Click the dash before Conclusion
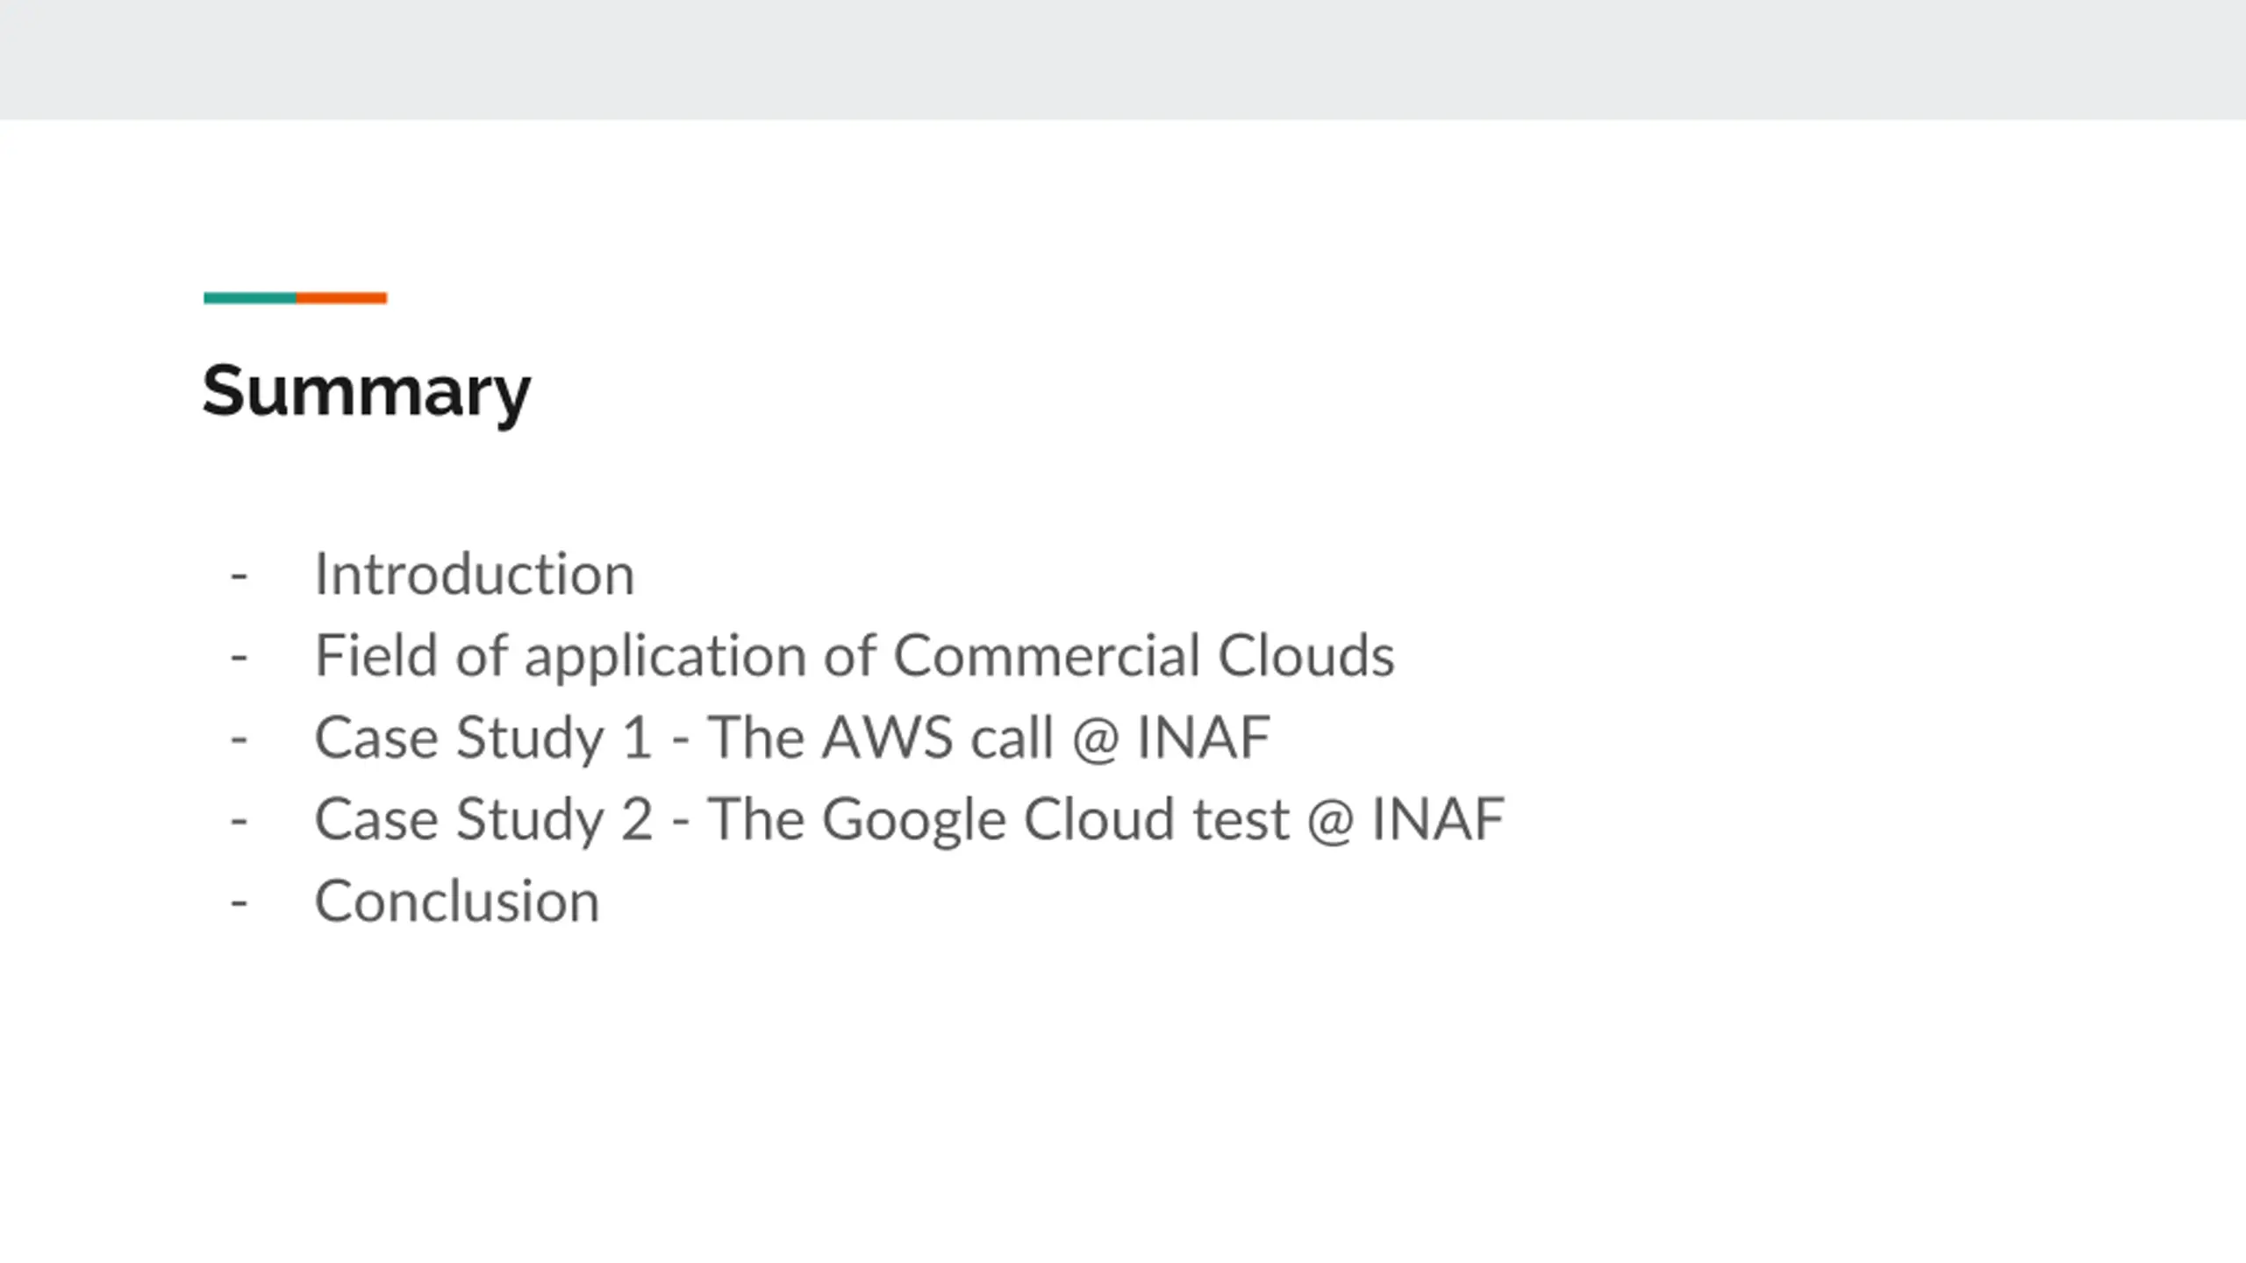The height and width of the screenshot is (1263, 2246). coord(239,903)
